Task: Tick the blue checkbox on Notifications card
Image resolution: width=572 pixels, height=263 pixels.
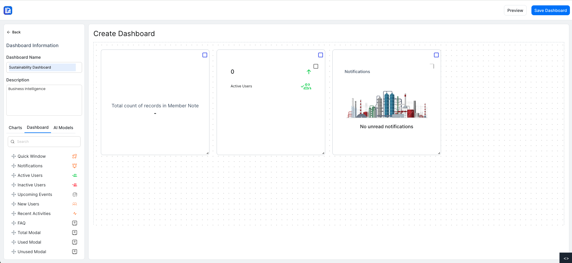Action: [x=436, y=55]
